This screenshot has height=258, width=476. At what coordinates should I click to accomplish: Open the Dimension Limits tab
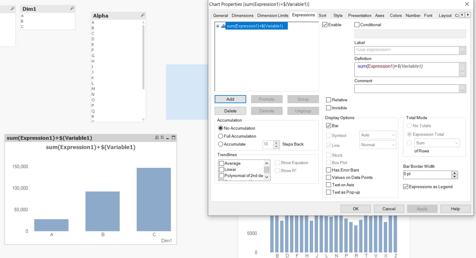click(x=273, y=16)
